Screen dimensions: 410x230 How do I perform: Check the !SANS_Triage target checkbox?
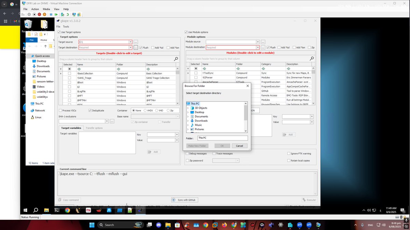tap(69, 78)
